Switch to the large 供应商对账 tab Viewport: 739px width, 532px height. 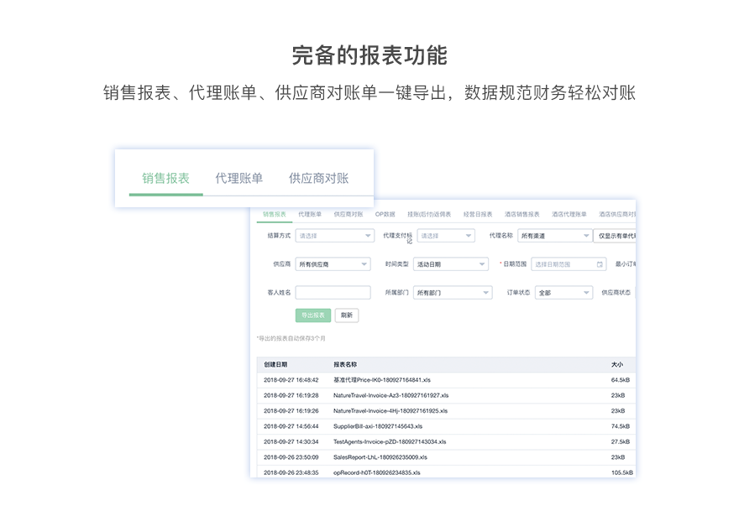[x=318, y=178]
